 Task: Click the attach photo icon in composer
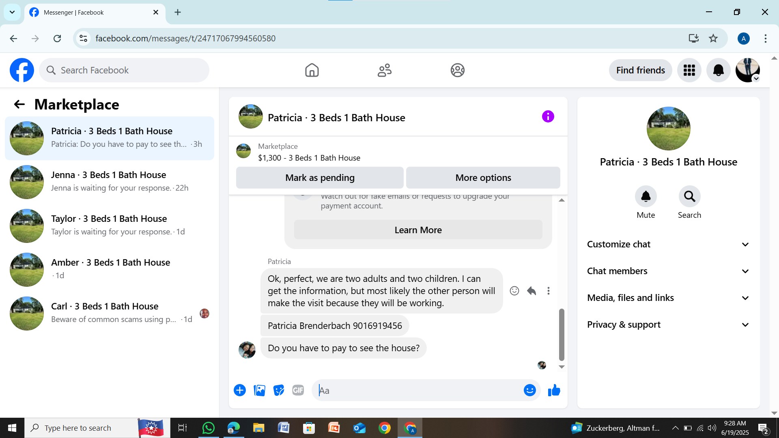click(x=259, y=390)
